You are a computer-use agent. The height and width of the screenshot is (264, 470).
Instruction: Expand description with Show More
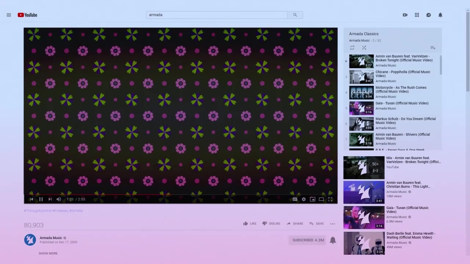click(x=48, y=253)
